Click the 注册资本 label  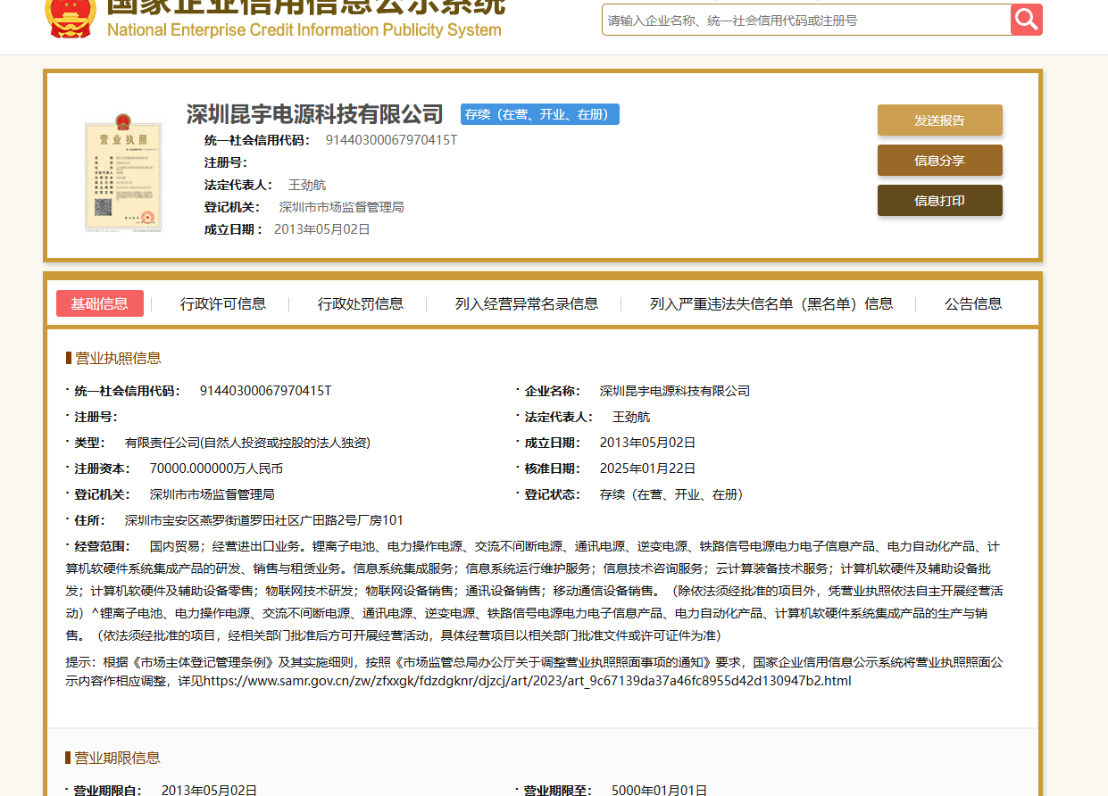[x=102, y=468]
